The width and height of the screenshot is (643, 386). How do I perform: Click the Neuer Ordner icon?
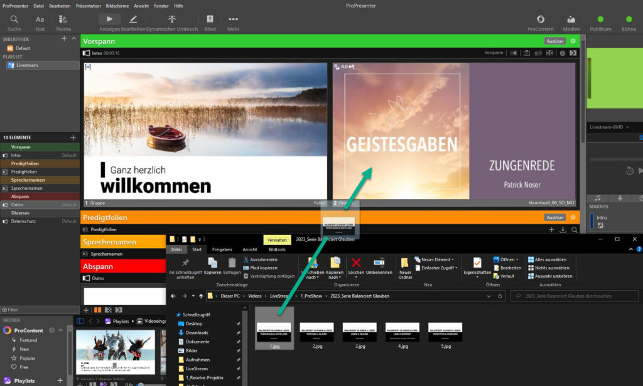pyautogui.click(x=405, y=266)
